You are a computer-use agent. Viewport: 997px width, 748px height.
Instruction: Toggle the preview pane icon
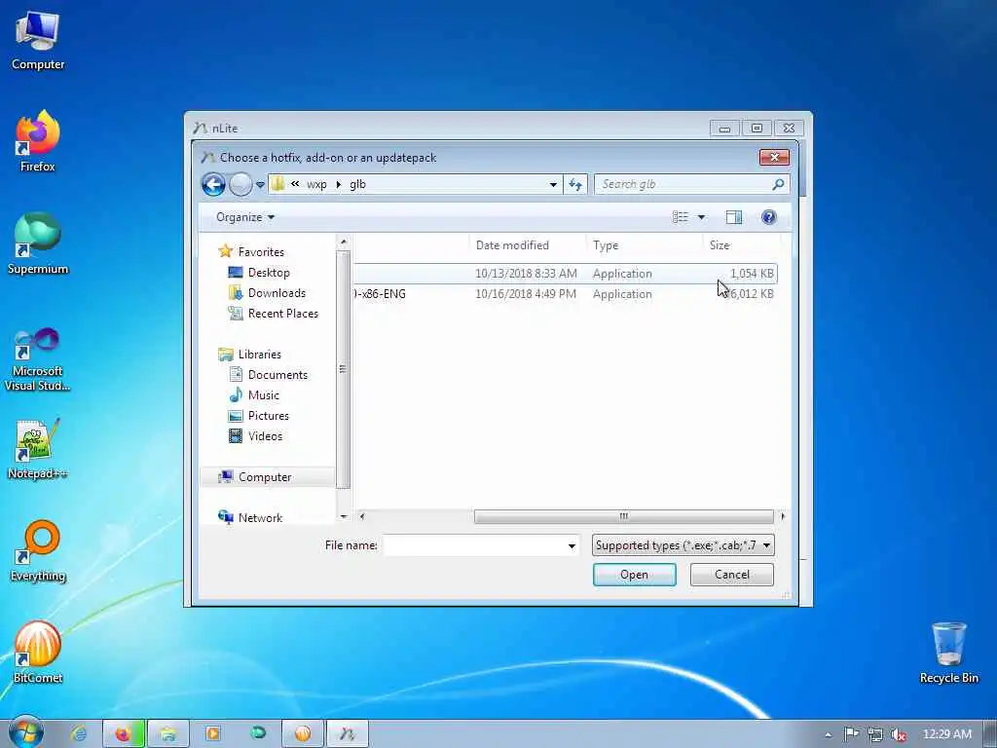734,217
